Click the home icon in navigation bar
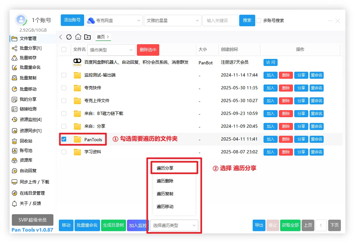355x243 pixels. (x=78, y=37)
